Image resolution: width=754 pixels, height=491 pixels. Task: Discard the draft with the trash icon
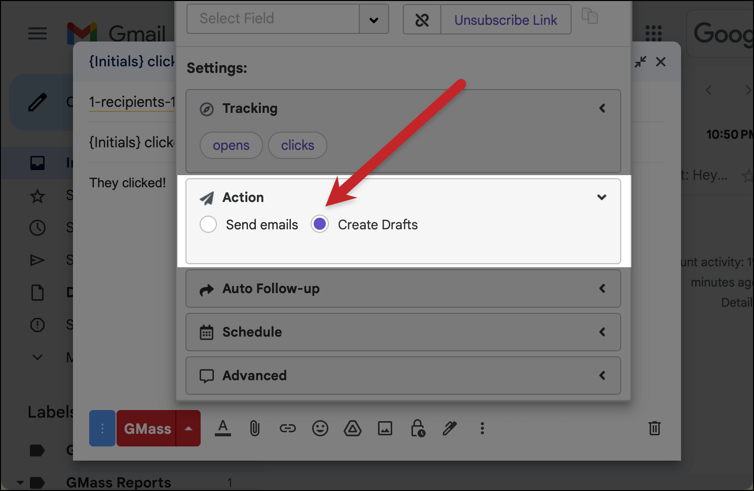click(x=655, y=428)
